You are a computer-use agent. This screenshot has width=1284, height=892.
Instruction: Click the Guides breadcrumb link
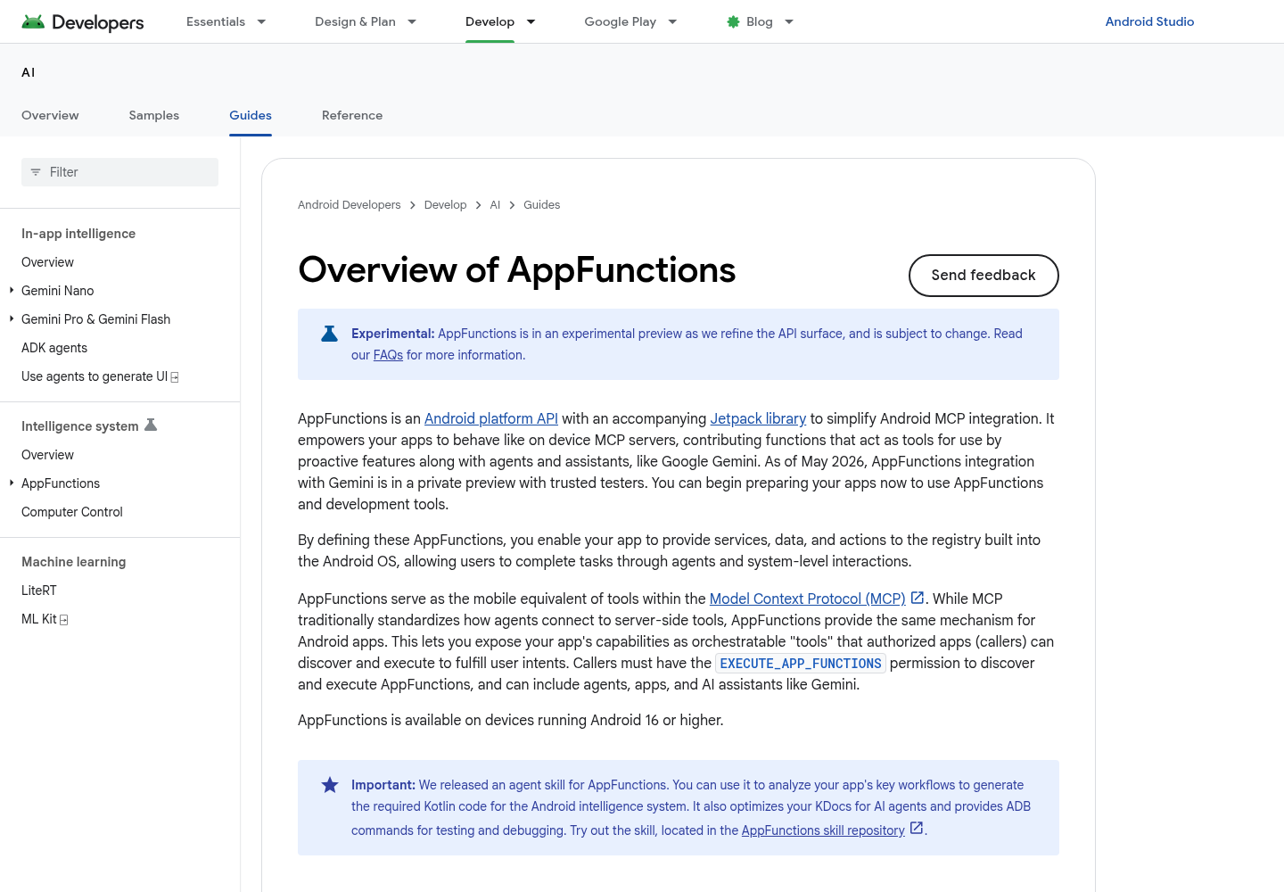click(541, 205)
